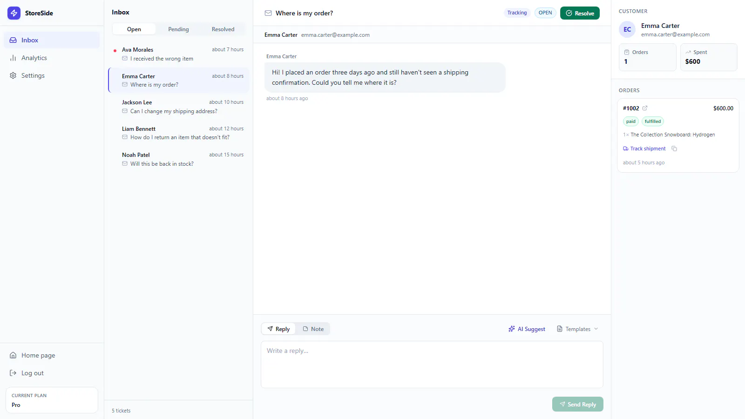Open Settings from the sidebar
The width and height of the screenshot is (745, 419).
52,75
